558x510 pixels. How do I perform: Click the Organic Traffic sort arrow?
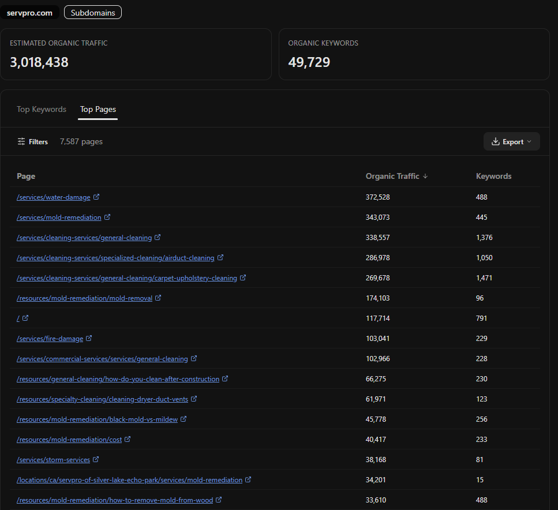(425, 176)
